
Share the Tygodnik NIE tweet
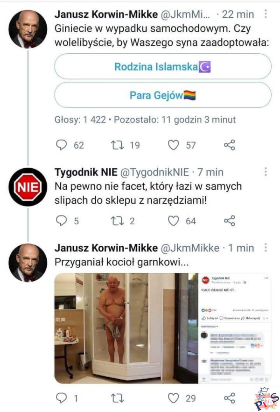229,220
